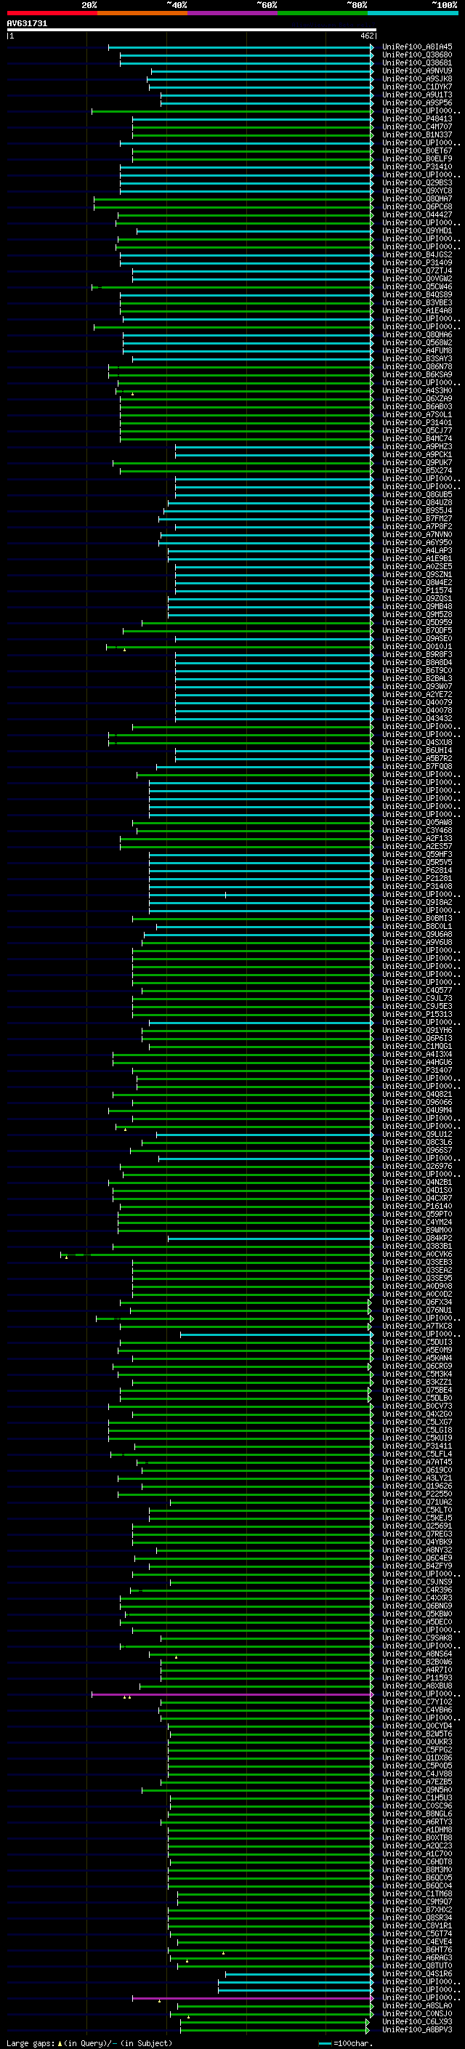
Task: Click the orange segment of the identity scale
Action: click(x=142, y=14)
